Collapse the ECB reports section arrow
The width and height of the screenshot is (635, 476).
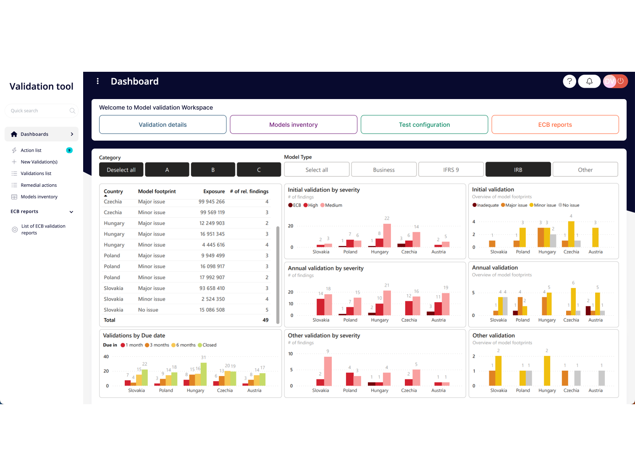[71, 212]
